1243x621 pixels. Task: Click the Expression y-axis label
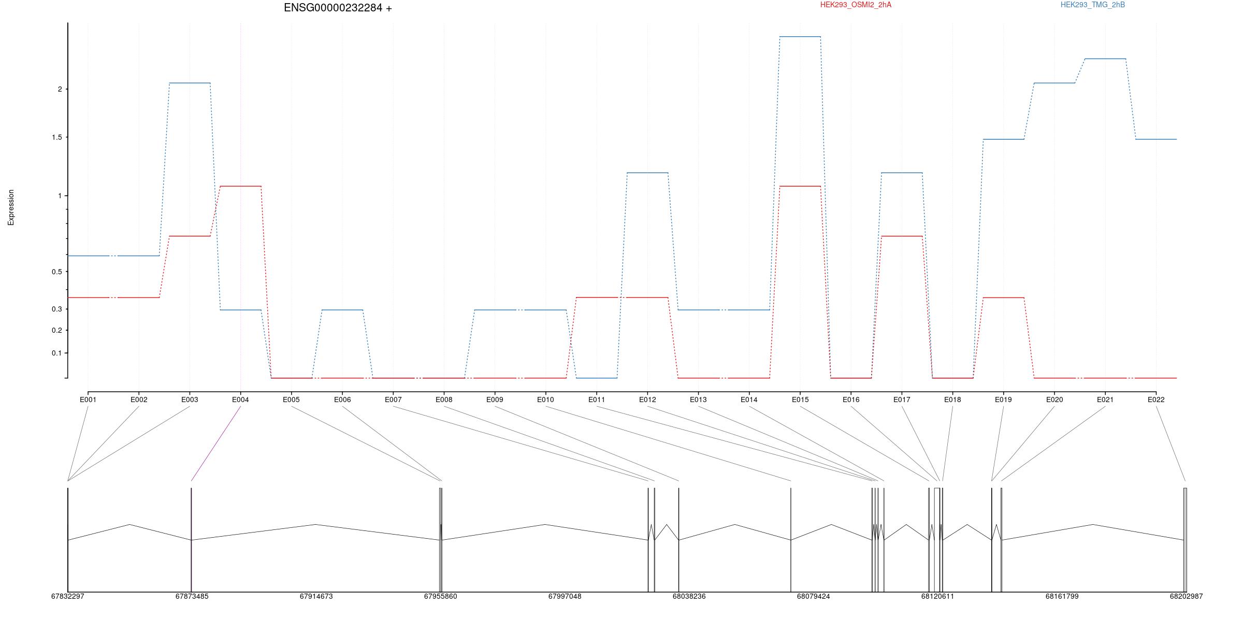pyautogui.click(x=11, y=208)
